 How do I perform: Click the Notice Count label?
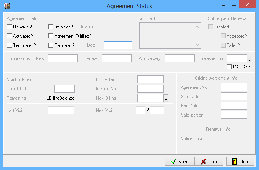coord(192,138)
